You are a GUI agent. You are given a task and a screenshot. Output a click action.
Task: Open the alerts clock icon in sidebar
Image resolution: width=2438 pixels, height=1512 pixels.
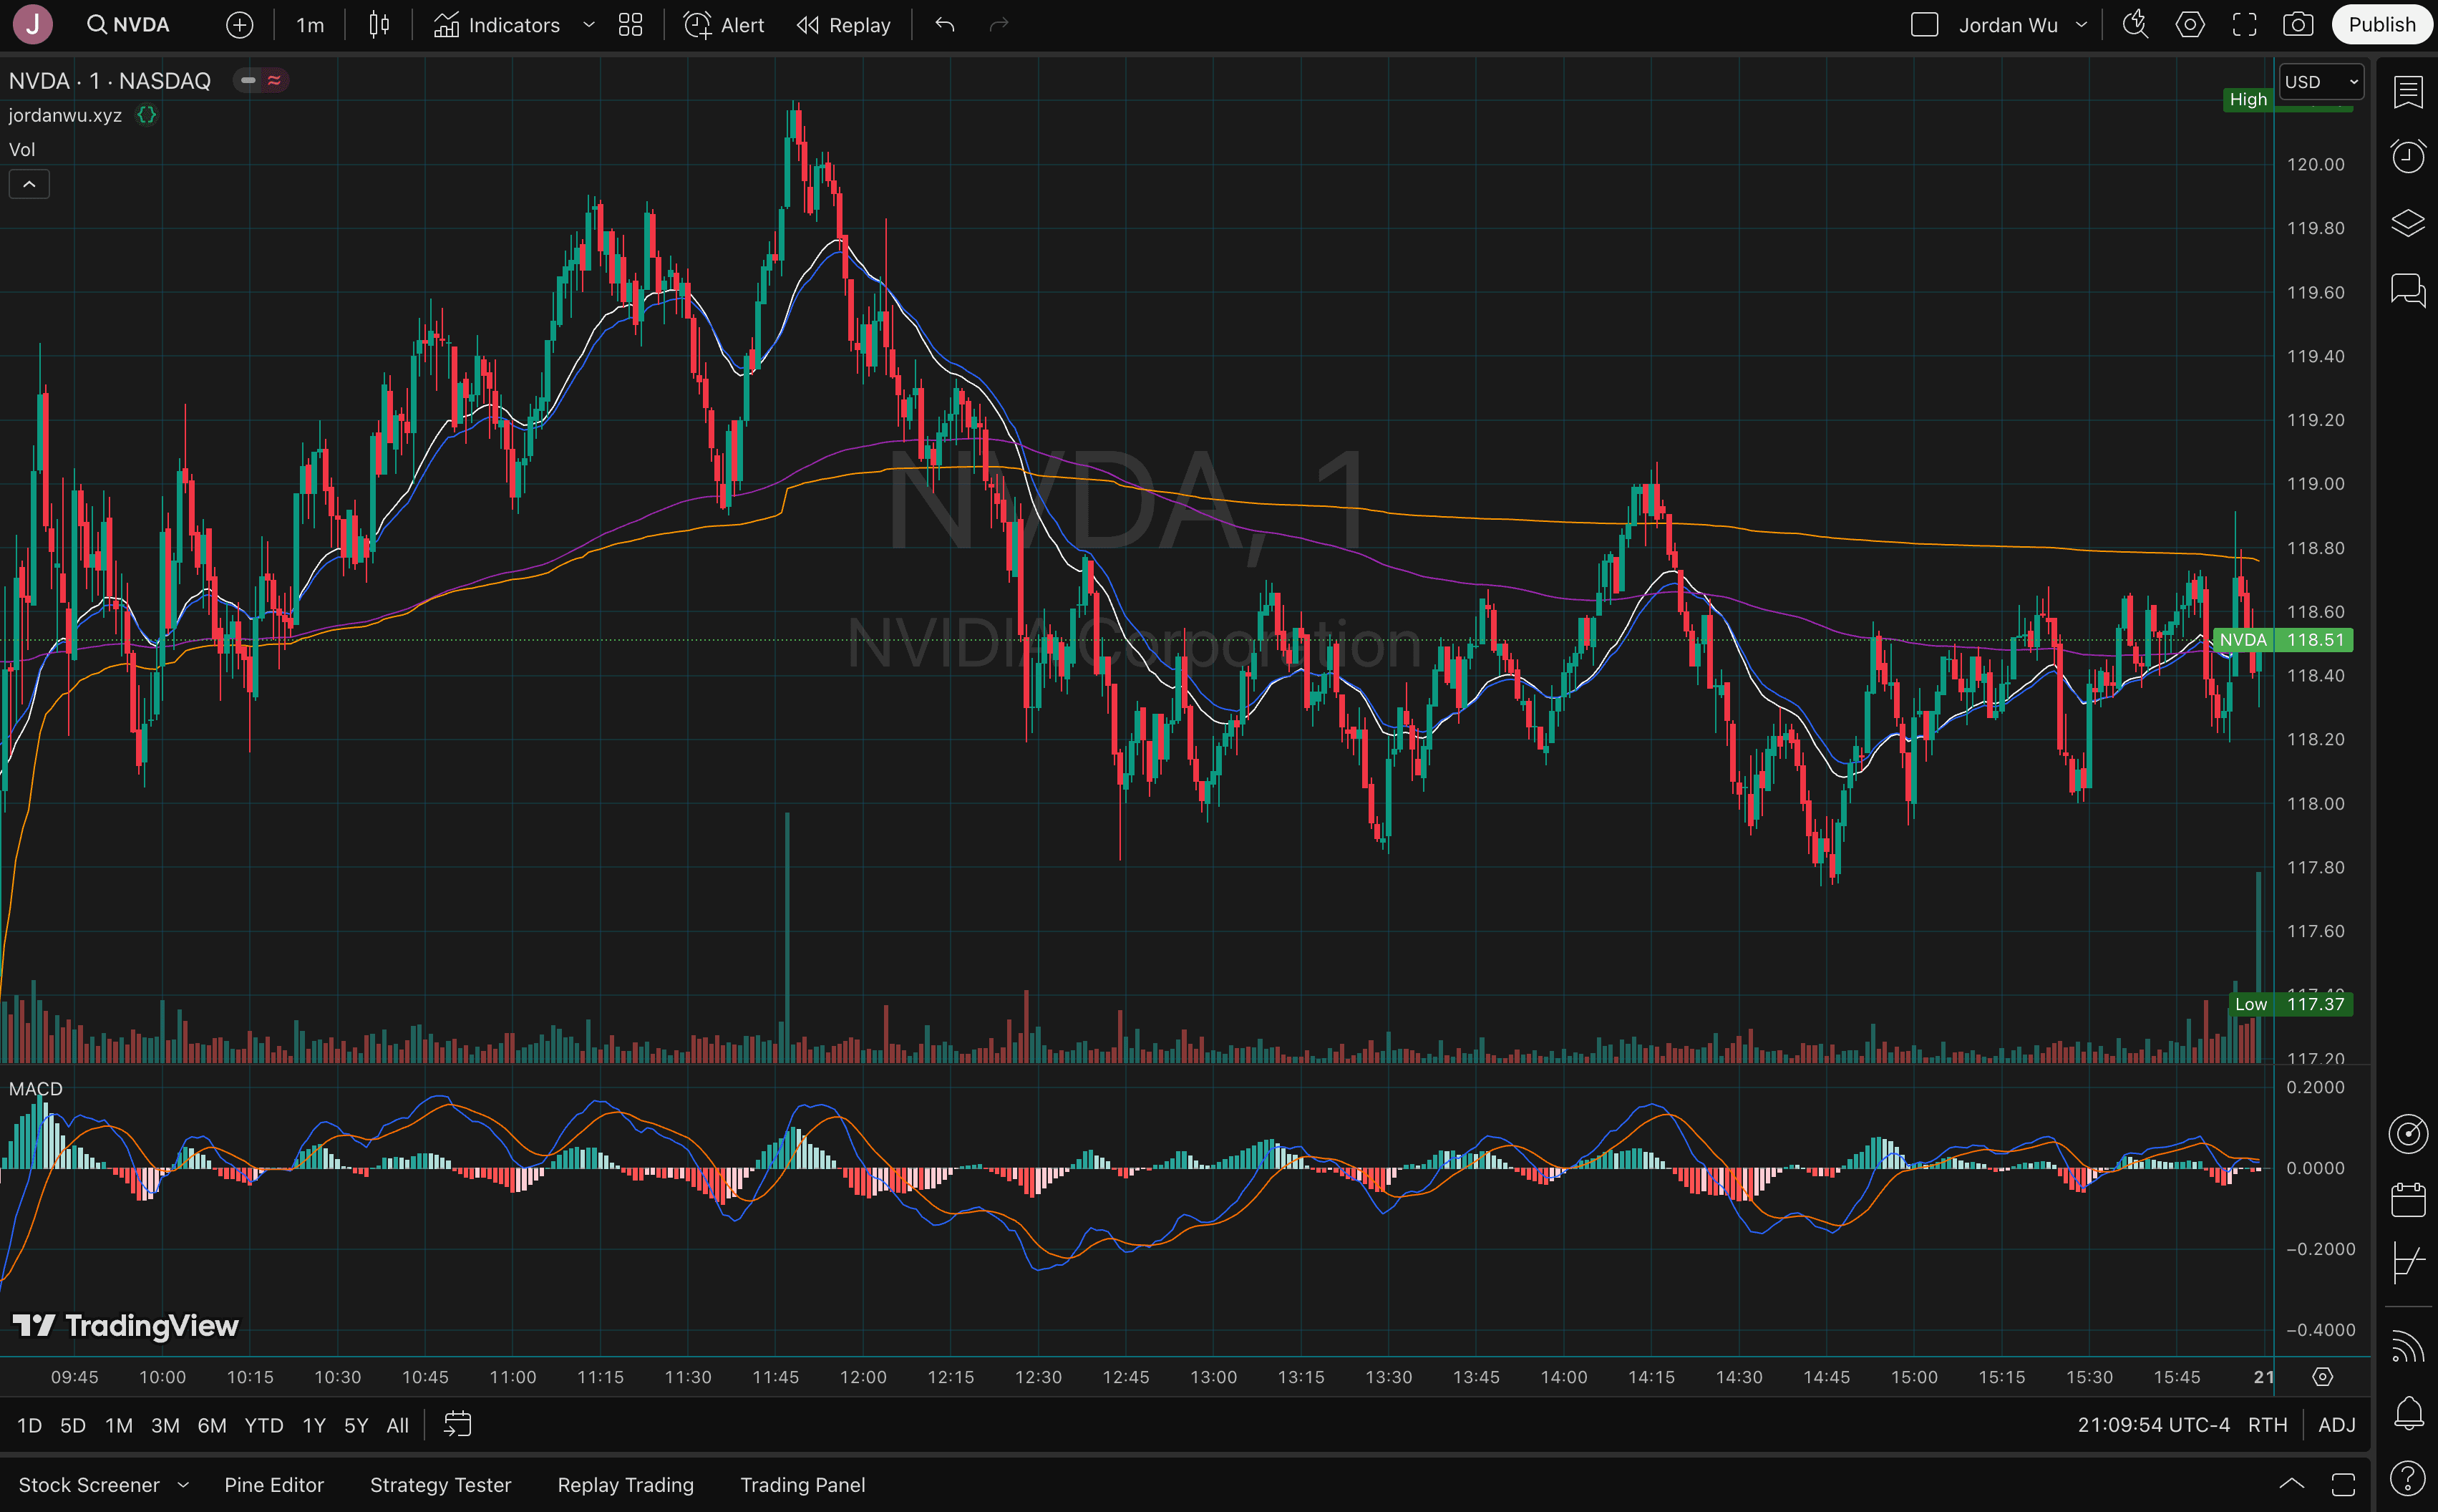(x=2408, y=156)
